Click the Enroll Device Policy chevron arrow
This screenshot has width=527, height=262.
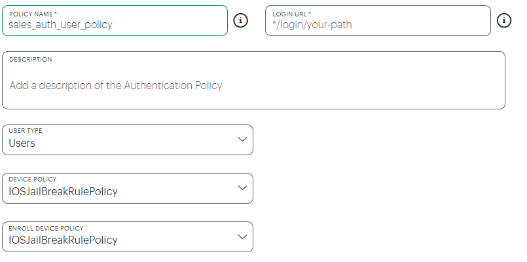[x=242, y=236]
